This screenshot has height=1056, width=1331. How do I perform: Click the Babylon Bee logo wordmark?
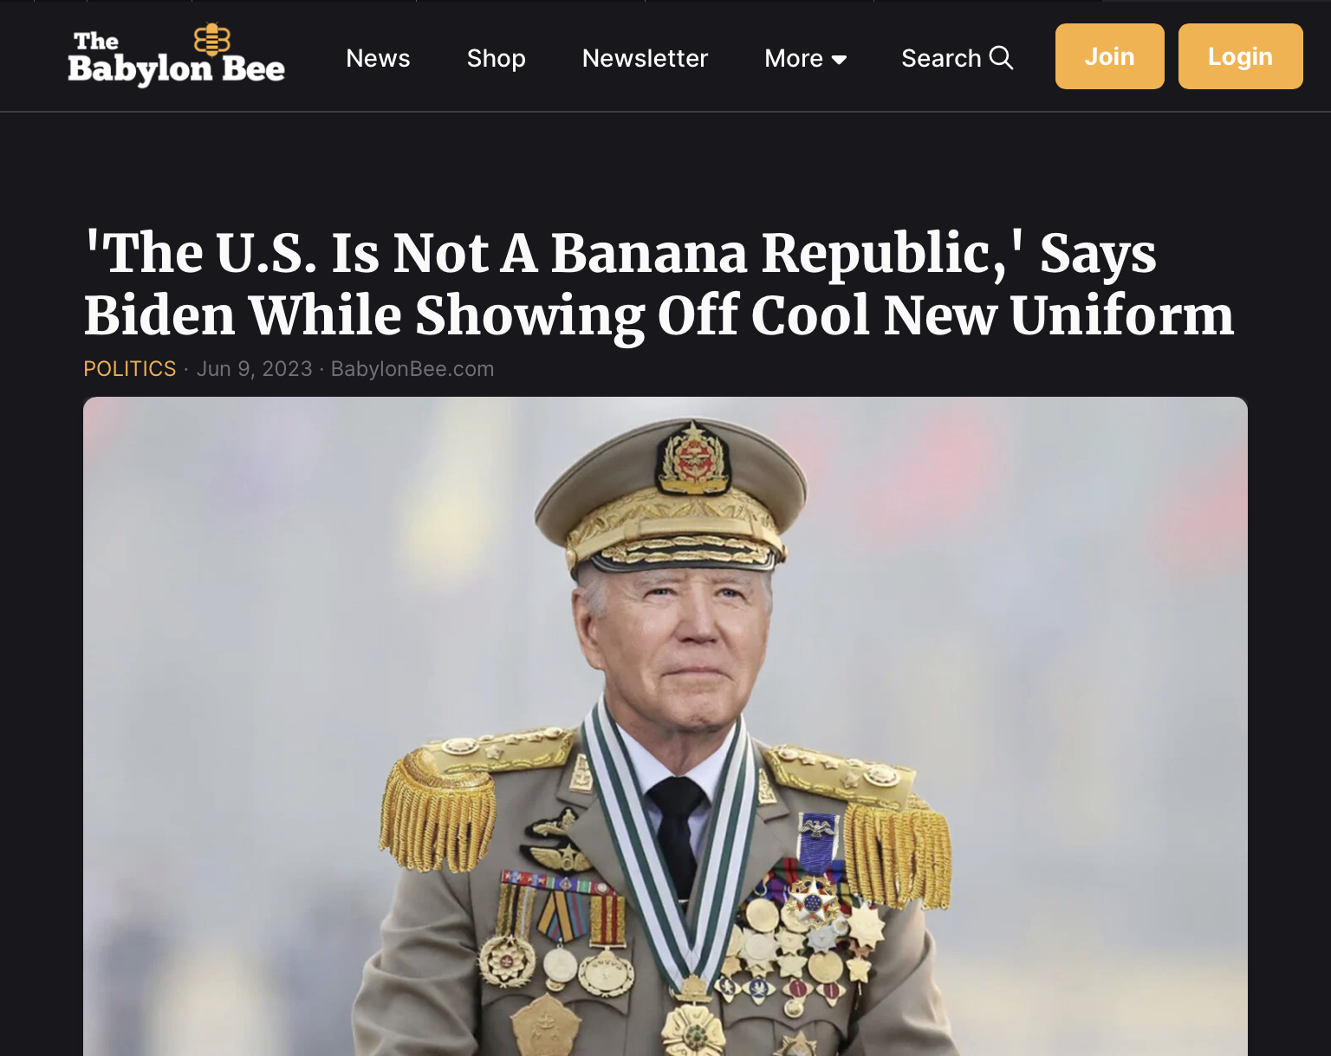point(177,56)
